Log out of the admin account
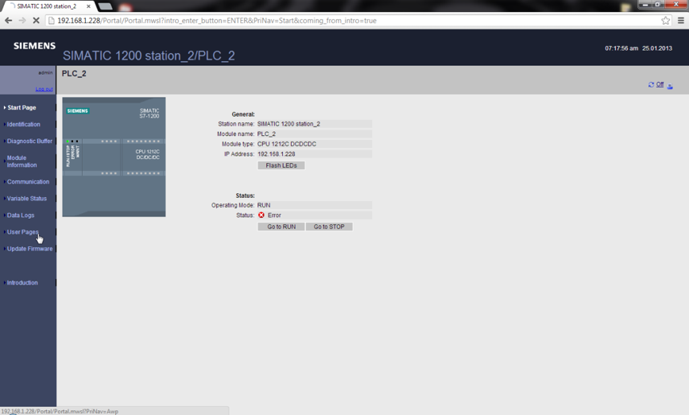The image size is (689, 415). click(x=44, y=89)
